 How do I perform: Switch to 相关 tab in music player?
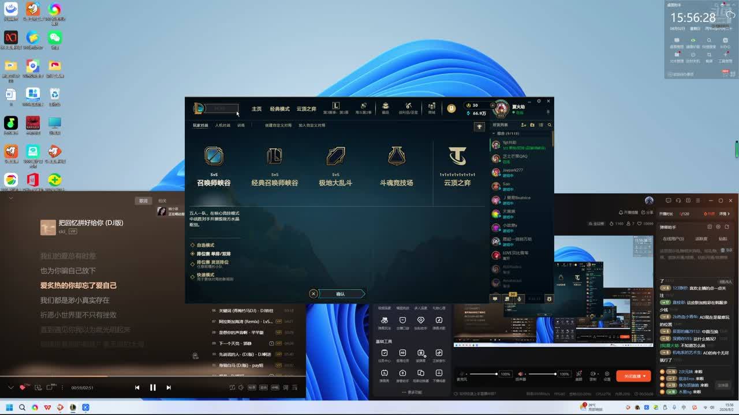162,201
